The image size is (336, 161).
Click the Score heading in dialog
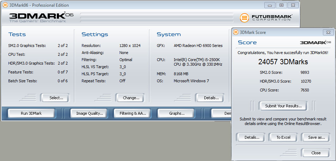[247, 42]
